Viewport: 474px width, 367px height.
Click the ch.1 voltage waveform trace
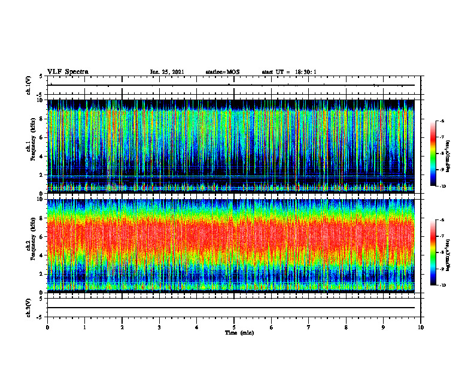pyautogui.click(x=231, y=85)
